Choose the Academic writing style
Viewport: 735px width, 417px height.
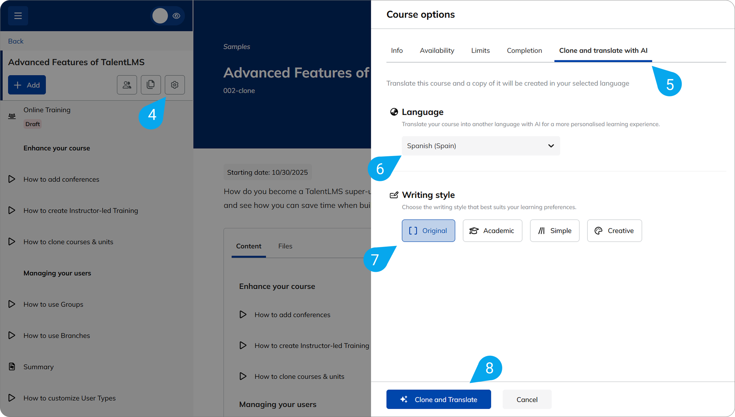tap(492, 231)
